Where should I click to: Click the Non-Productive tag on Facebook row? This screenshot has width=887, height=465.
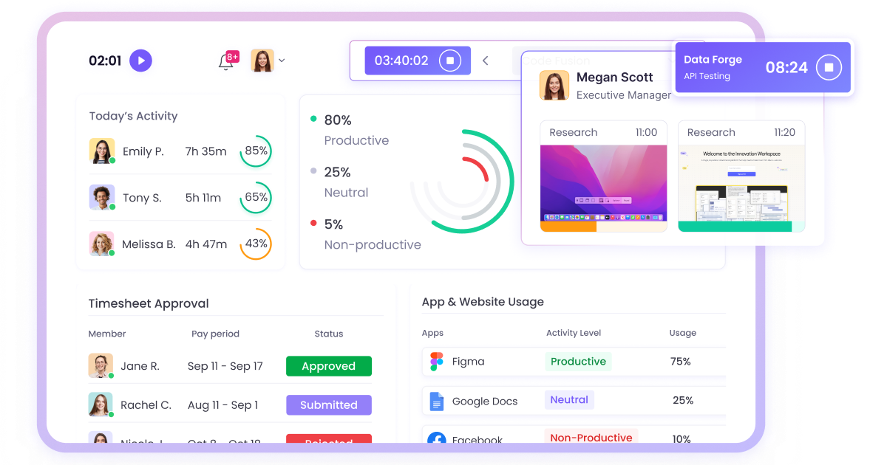click(591, 437)
